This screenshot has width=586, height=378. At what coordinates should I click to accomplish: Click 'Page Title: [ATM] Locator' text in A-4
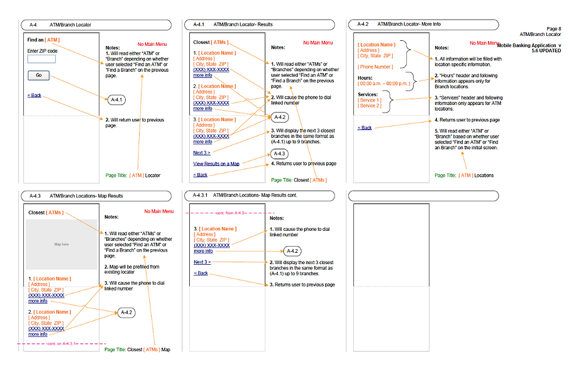(133, 175)
